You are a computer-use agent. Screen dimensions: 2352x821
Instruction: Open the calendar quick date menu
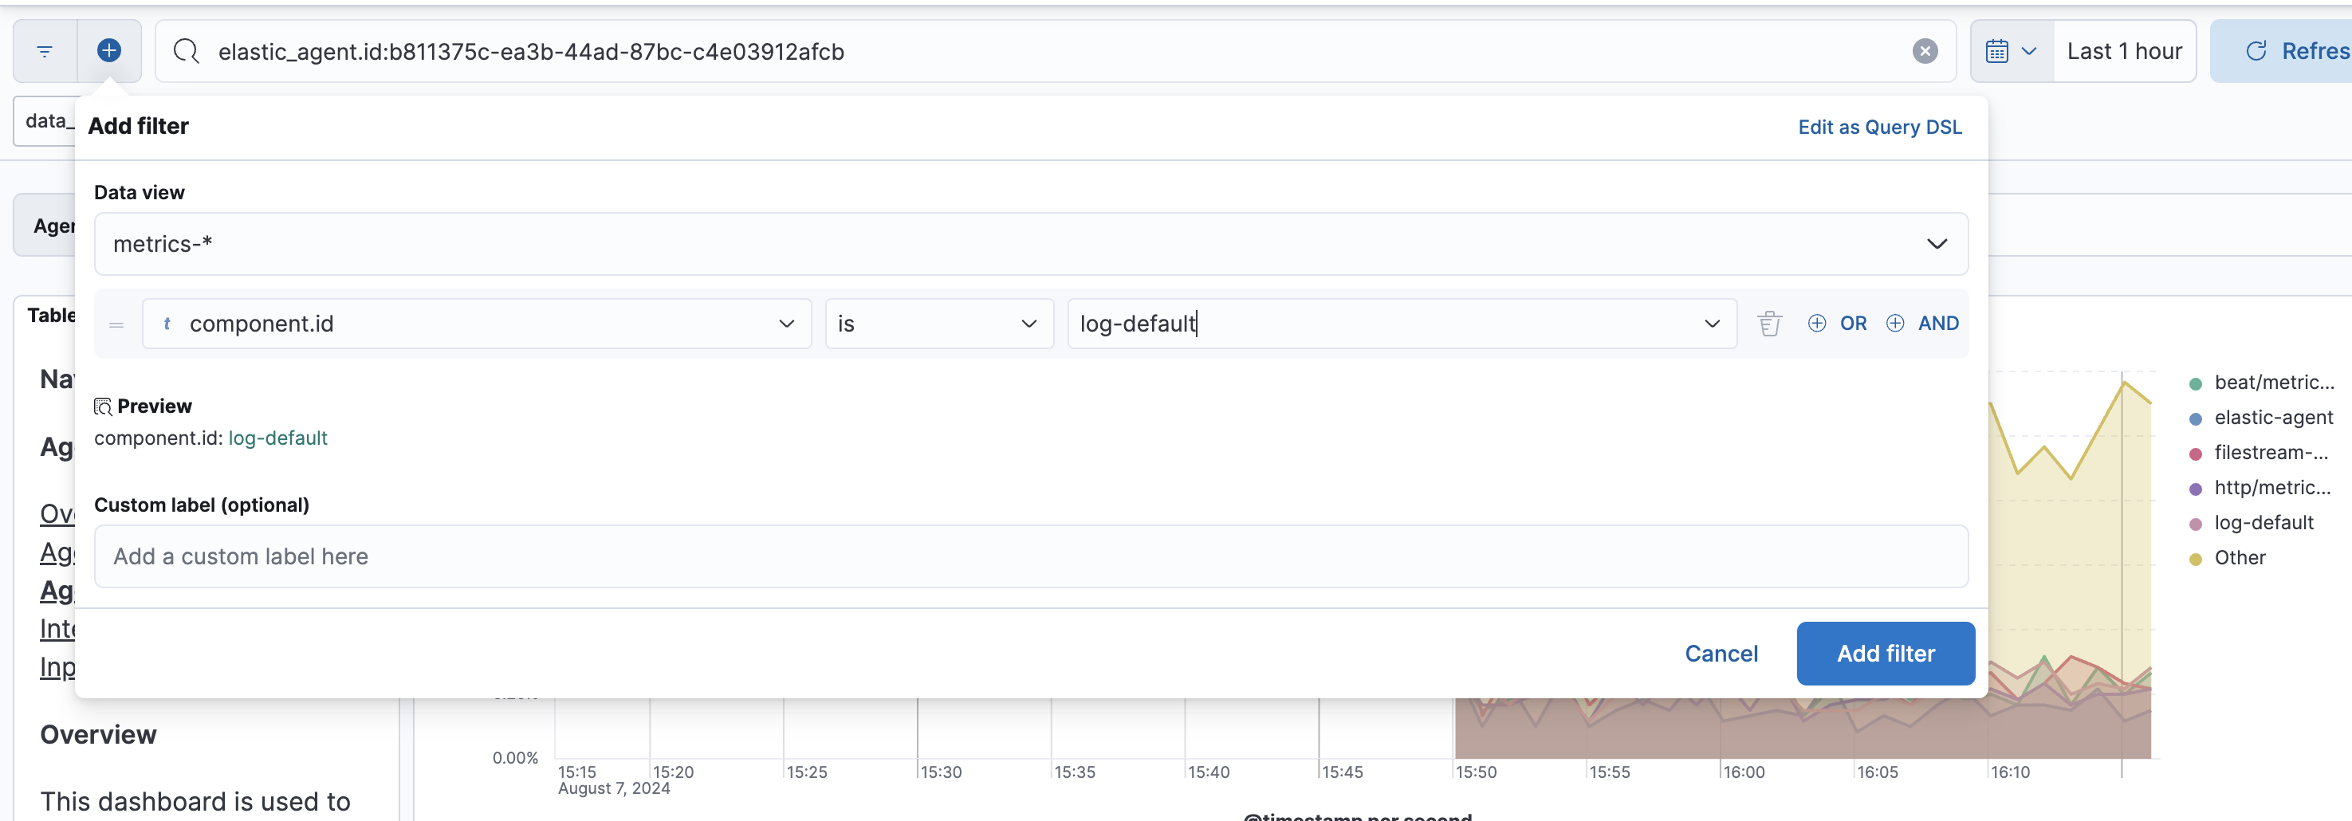pos(2012,51)
